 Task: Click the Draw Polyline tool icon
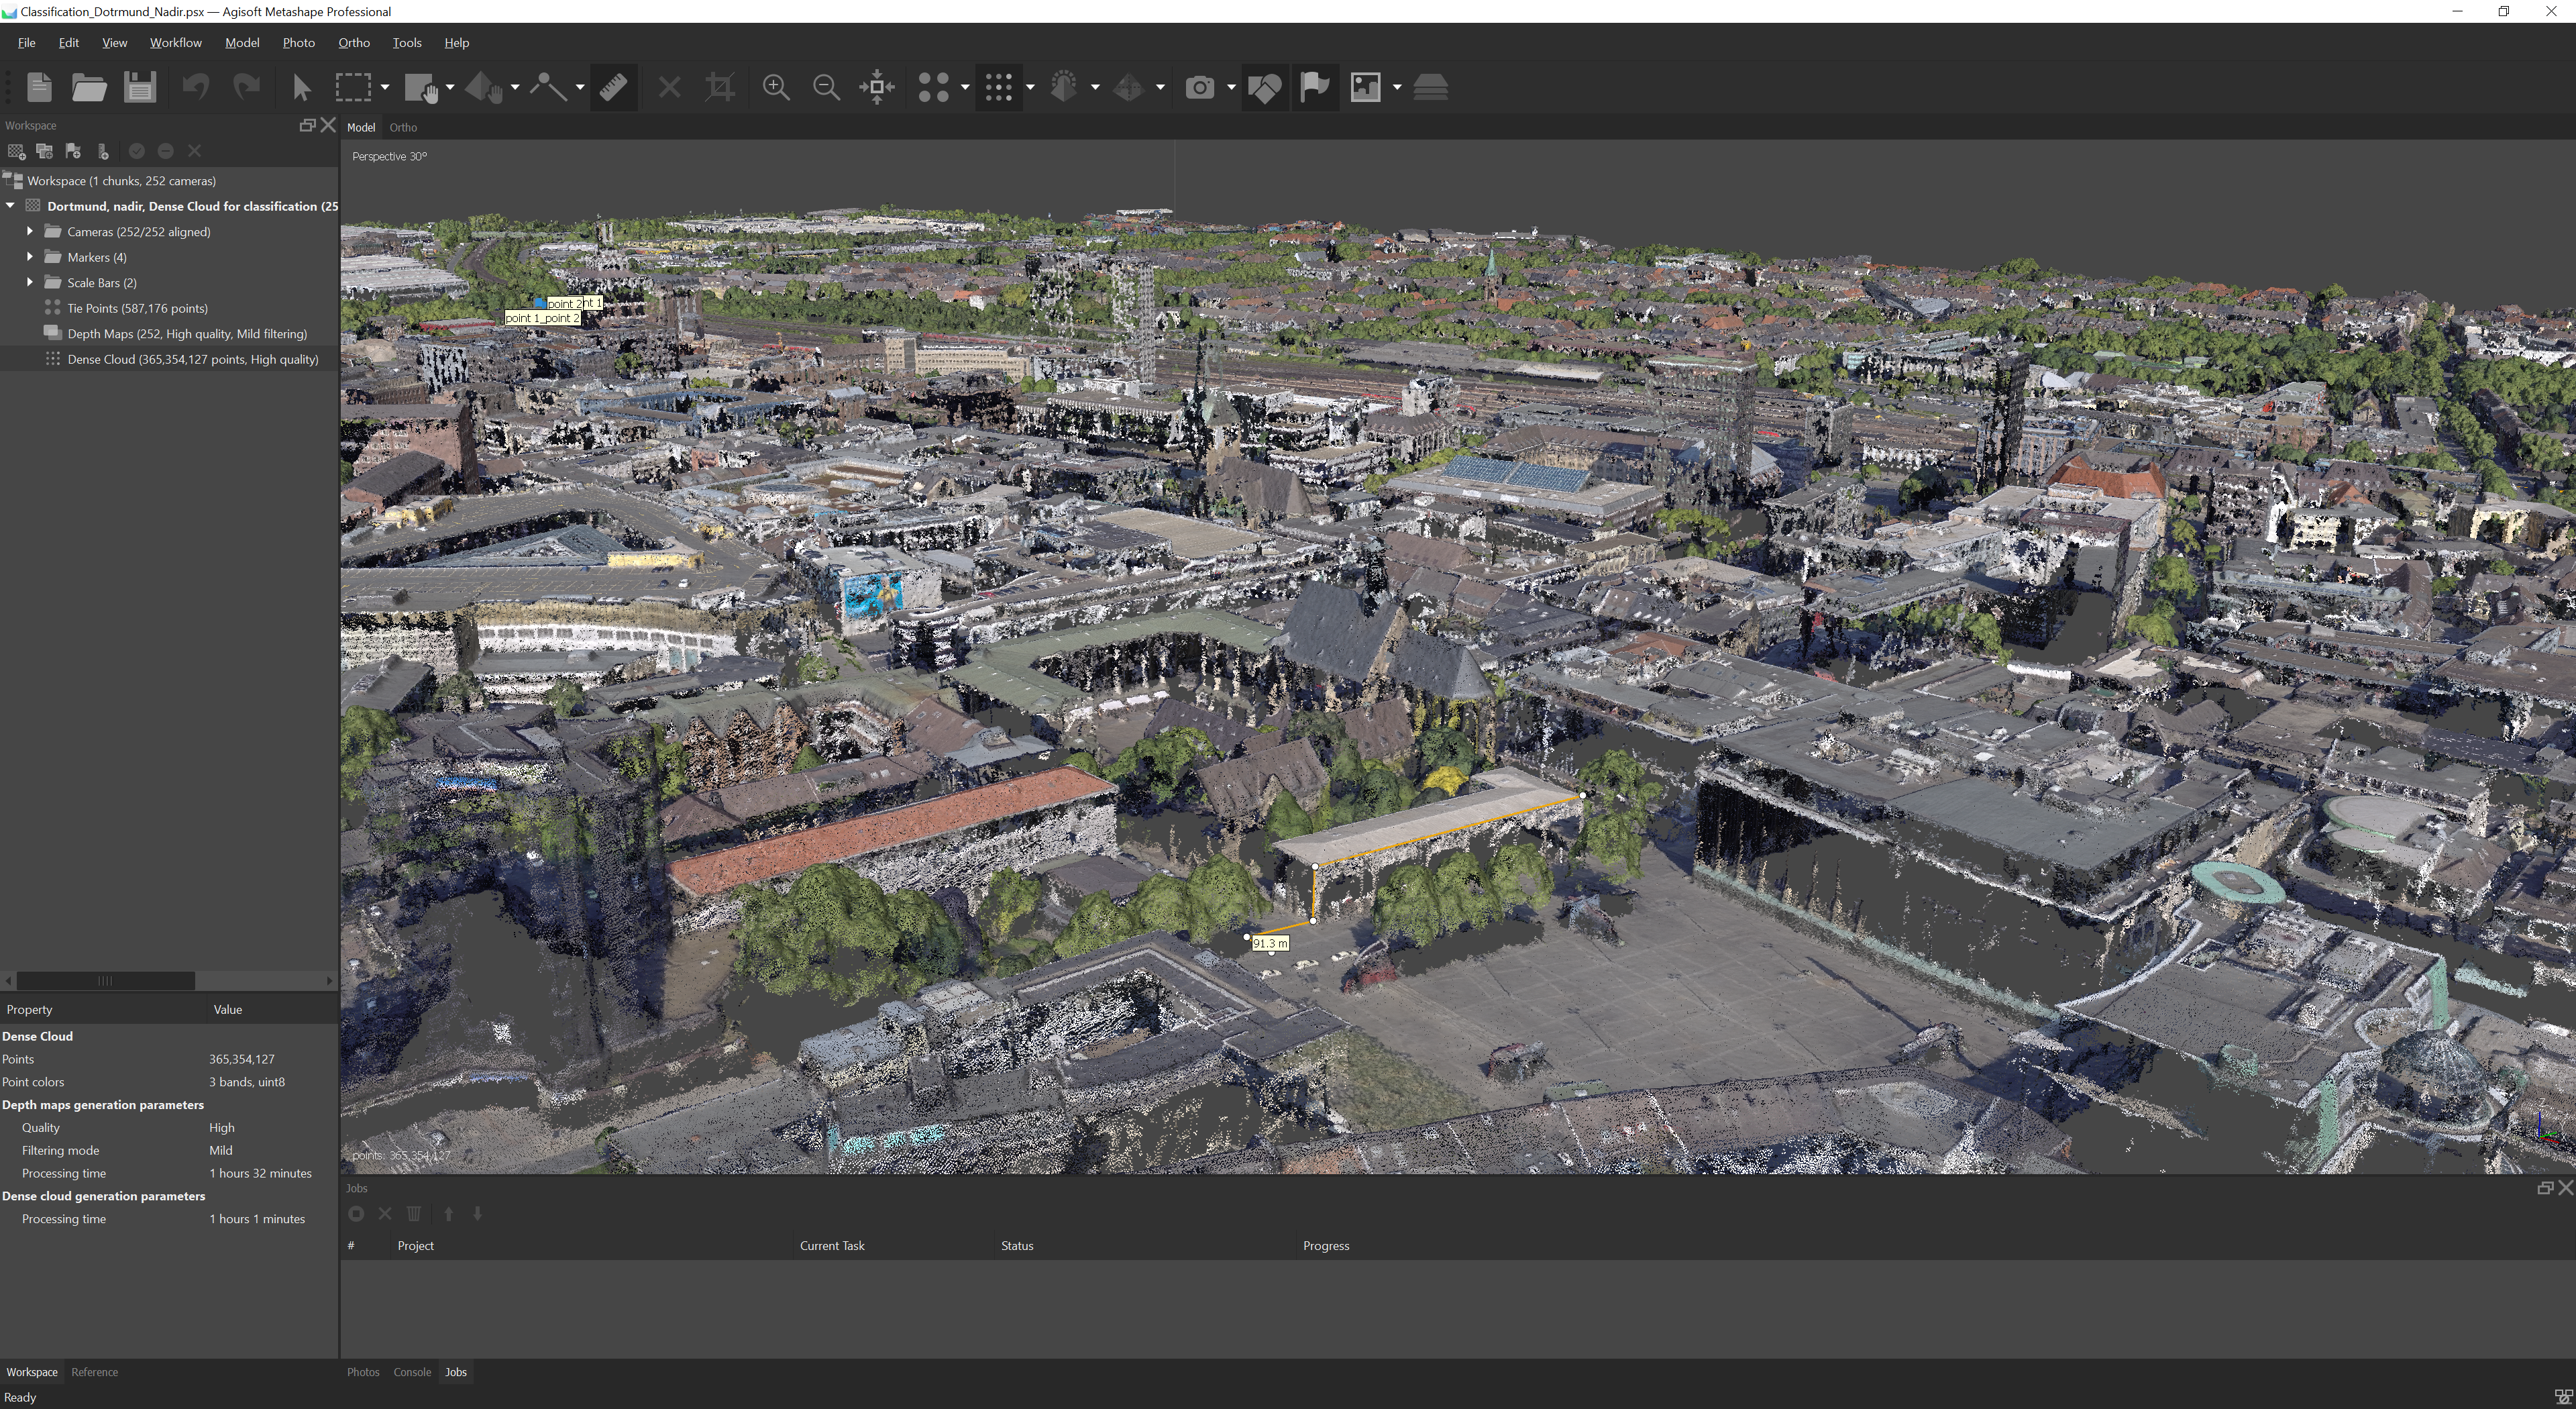click(x=547, y=87)
